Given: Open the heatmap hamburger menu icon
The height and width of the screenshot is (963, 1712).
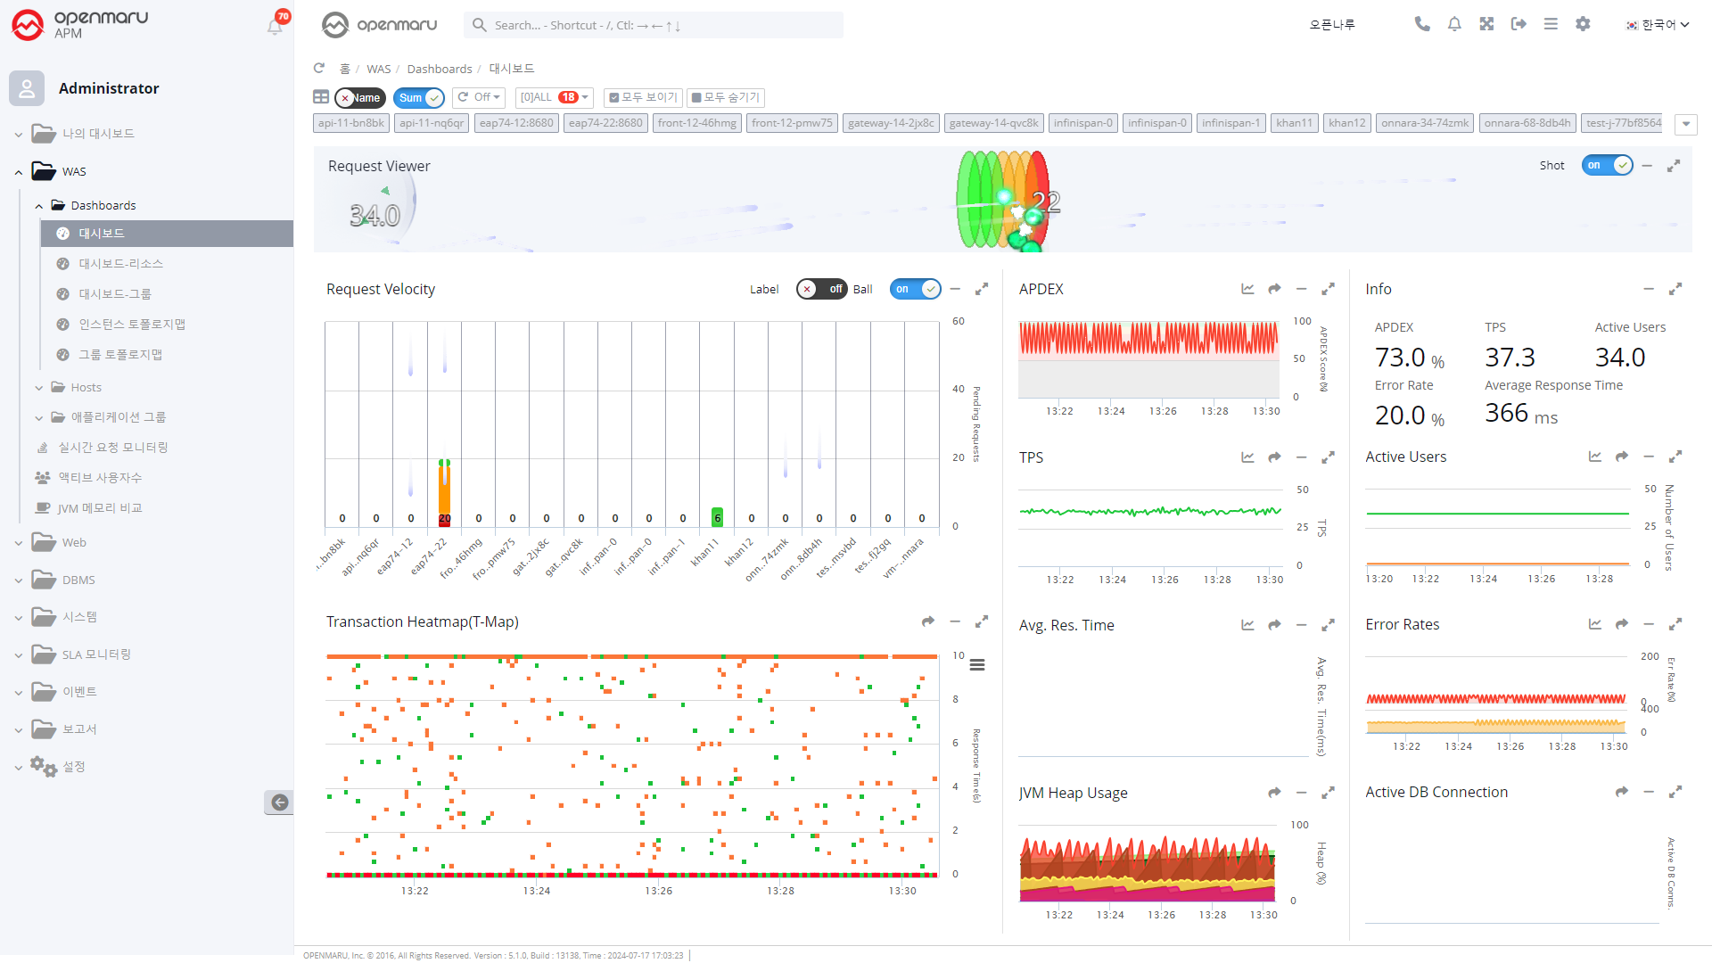Looking at the screenshot, I should click(x=977, y=665).
